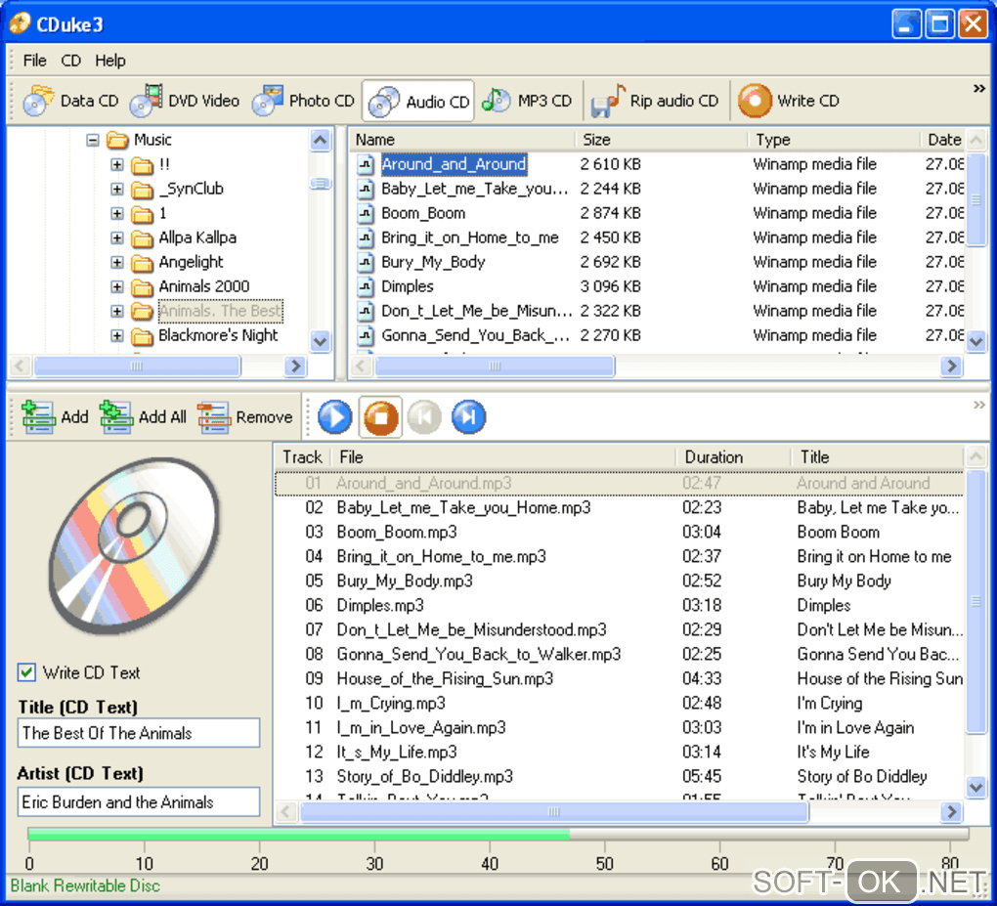Image resolution: width=997 pixels, height=906 pixels.
Task: Select the Blackmore's Night folder icon
Action: 142,335
